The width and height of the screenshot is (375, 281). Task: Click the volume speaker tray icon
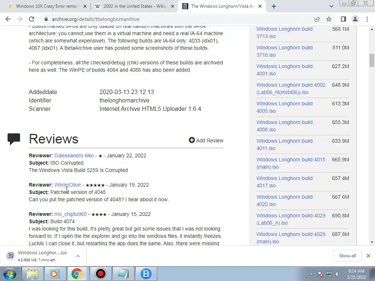(338, 274)
